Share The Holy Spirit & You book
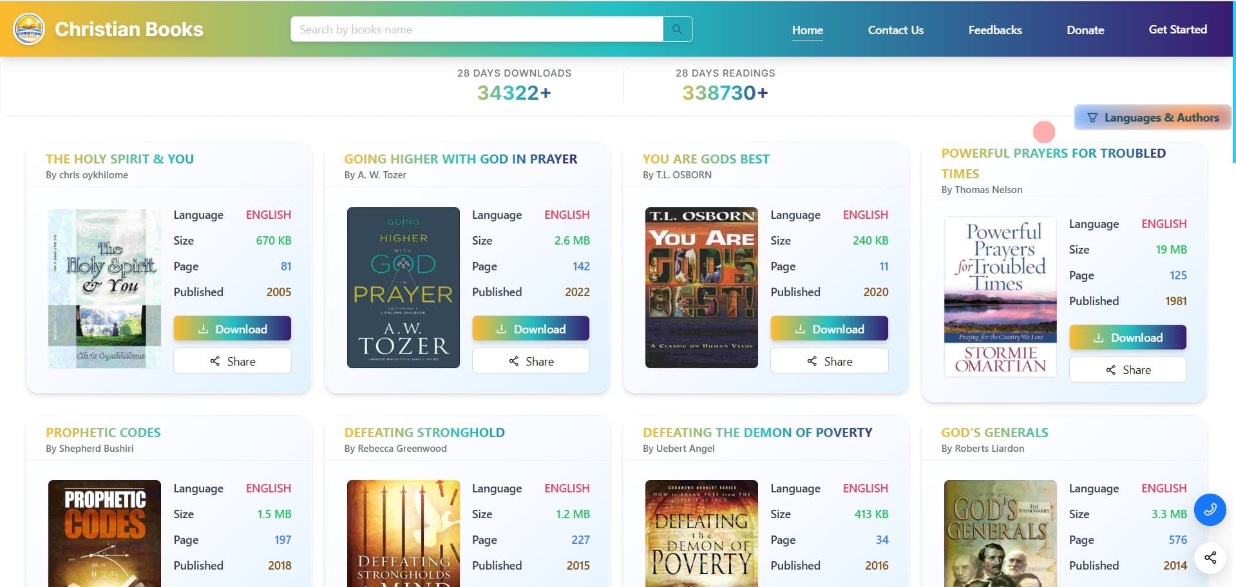1236x587 pixels. 232,360
